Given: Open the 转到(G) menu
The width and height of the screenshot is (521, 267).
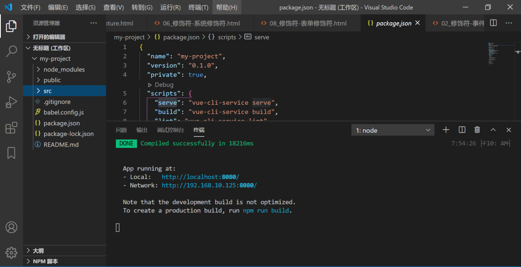Looking at the screenshot, I should tap(142, 7).
